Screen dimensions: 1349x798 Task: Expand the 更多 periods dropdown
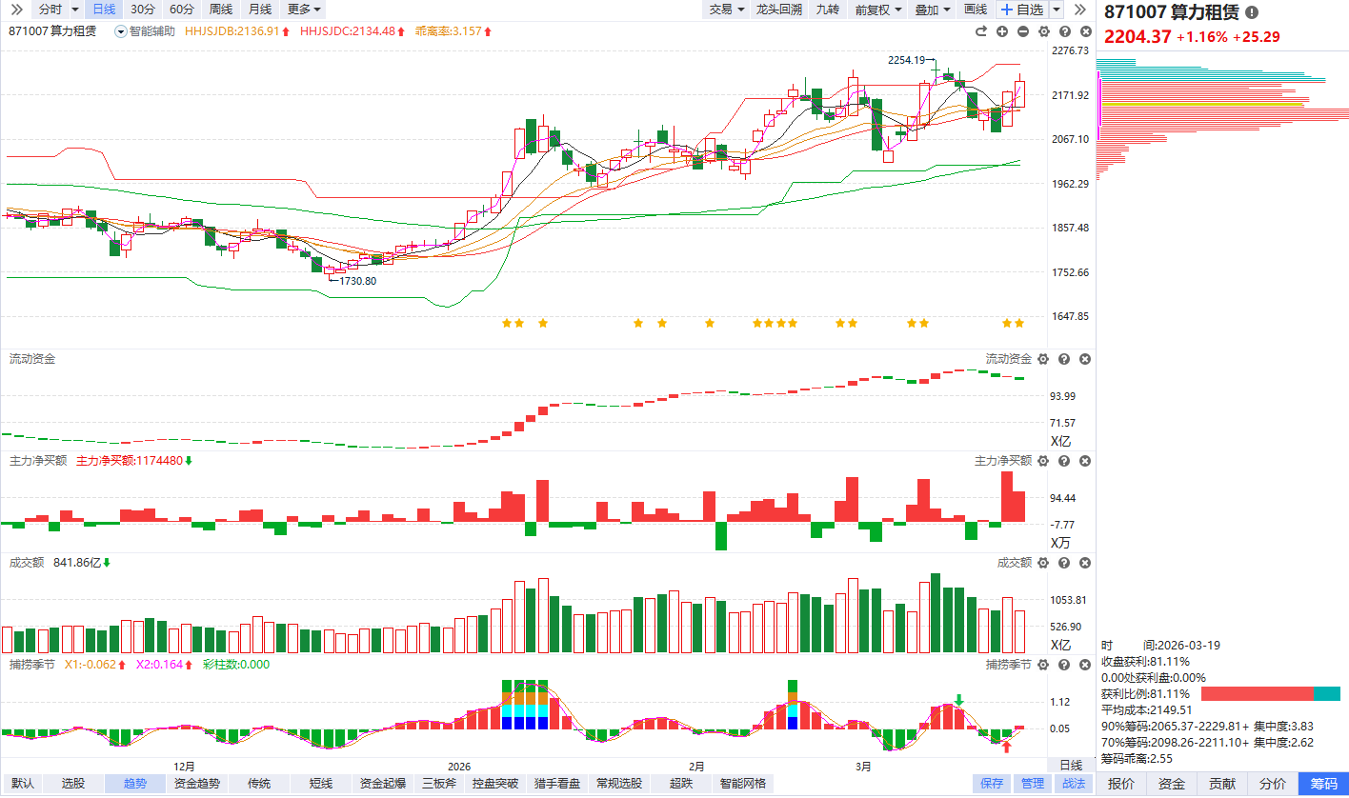pyautogui.click(x=304, y=10)
